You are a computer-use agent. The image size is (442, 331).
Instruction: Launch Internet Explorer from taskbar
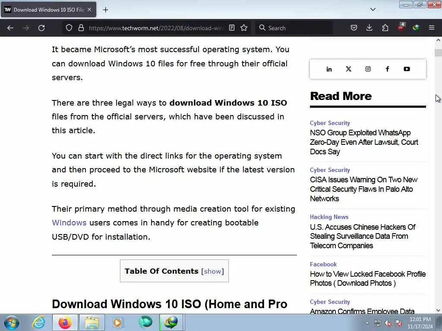coord(38,322)
